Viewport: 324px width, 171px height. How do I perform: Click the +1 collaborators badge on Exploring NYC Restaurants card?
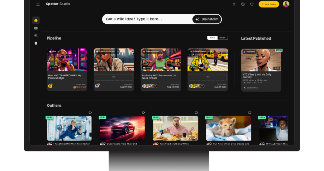click(155, 86)
